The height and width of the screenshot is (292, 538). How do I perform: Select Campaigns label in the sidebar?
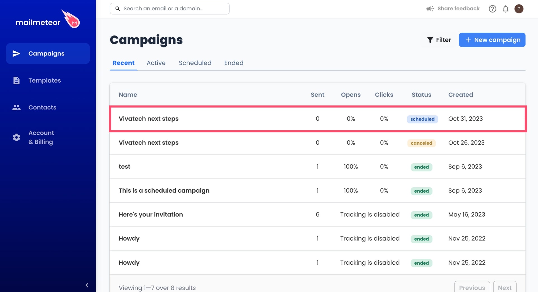[46, 53]
